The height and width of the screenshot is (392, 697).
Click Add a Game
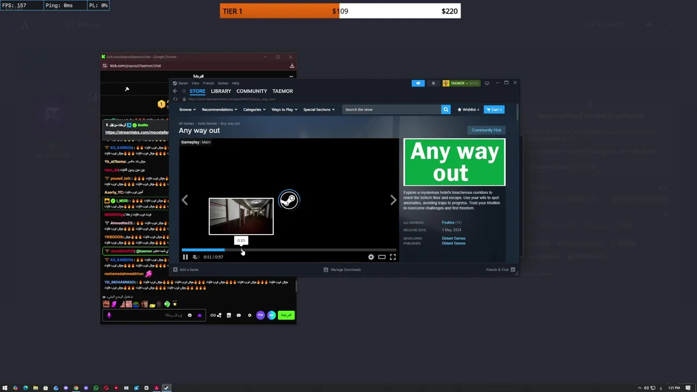click(x=186, y=269)
